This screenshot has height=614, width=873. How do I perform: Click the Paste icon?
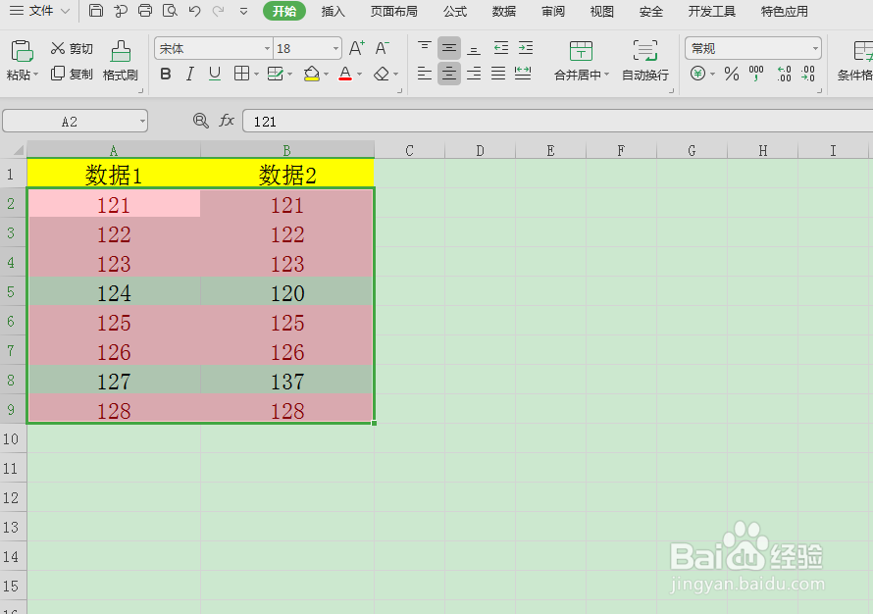[22, 51]
